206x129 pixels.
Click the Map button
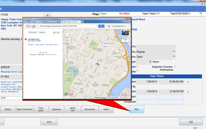pos(137,109)
